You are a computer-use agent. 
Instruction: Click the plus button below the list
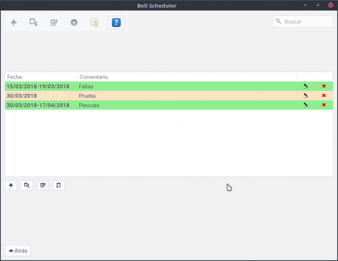coord(11,185)
